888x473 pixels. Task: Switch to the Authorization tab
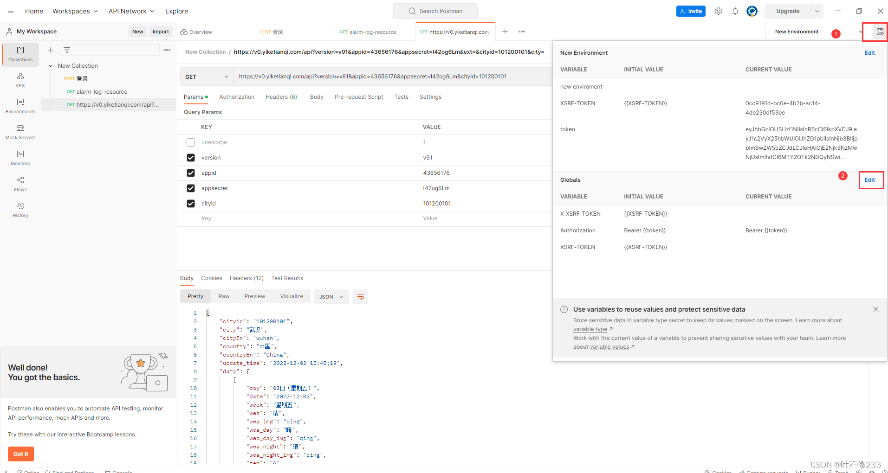237,97
